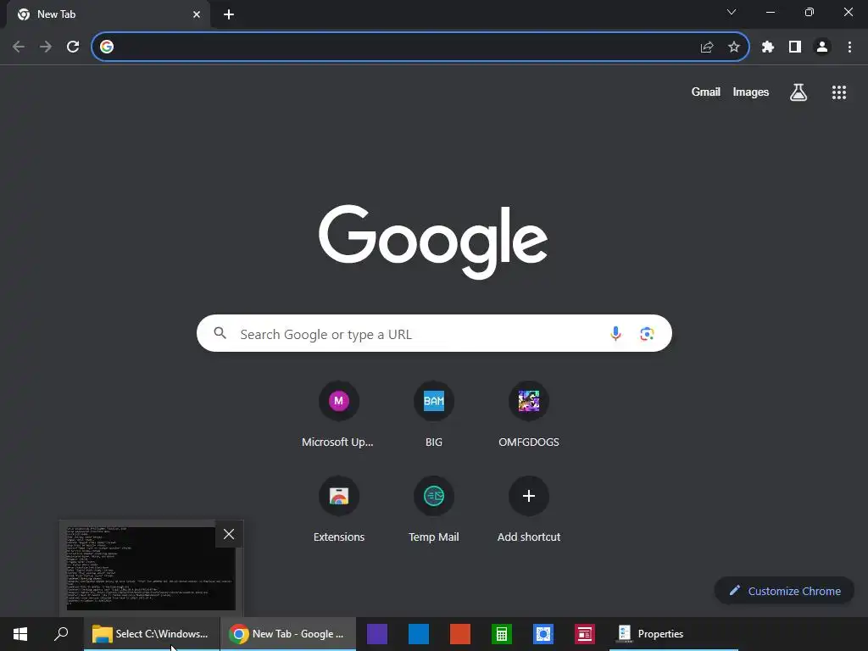Focus the Search Google or type a URL box
The height and width of the screenshot is (651, 868).
(x=434, y=333)
